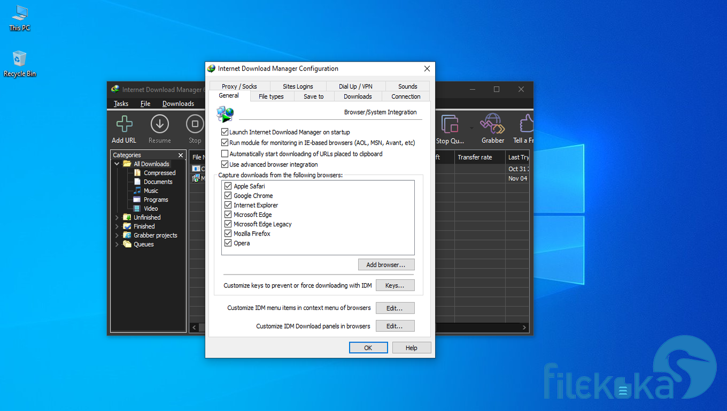The image size is (727, 411).
Task: Open the This PC desktop icon
Action: coord(20,13)
